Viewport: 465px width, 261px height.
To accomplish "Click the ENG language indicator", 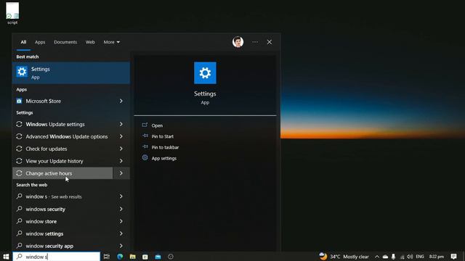I will coord(420,257).
